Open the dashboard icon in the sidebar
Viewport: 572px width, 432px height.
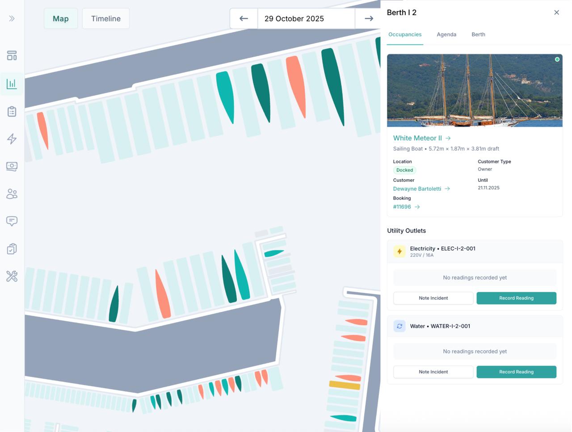pyautogui.click(x=12, y=55)
